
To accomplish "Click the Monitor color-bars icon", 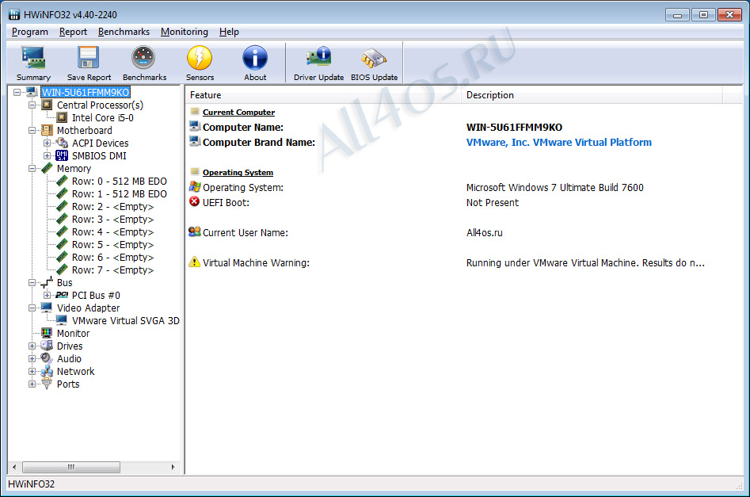I will pos(47,333).
